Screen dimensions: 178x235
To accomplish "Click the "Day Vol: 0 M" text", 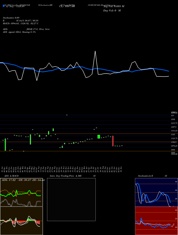I will [x=112, y=11].
